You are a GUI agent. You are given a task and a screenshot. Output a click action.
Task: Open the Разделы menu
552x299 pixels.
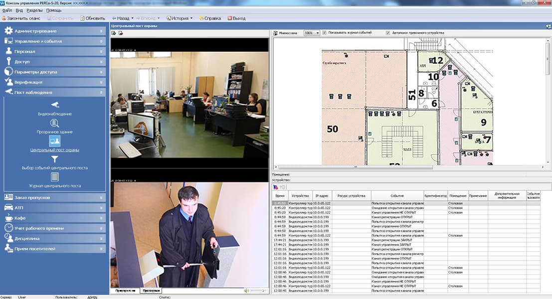point(34,10)
